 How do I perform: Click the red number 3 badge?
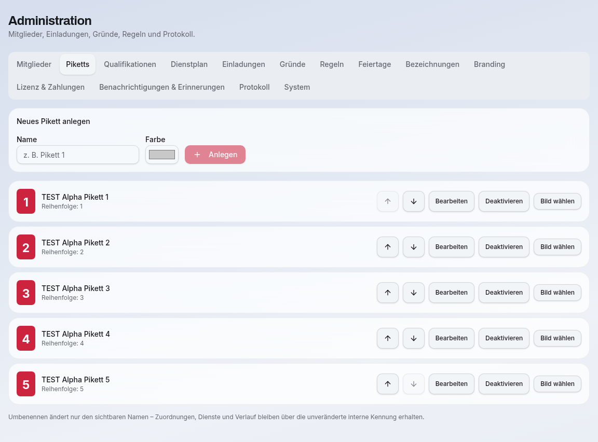(x=26, y=293)
